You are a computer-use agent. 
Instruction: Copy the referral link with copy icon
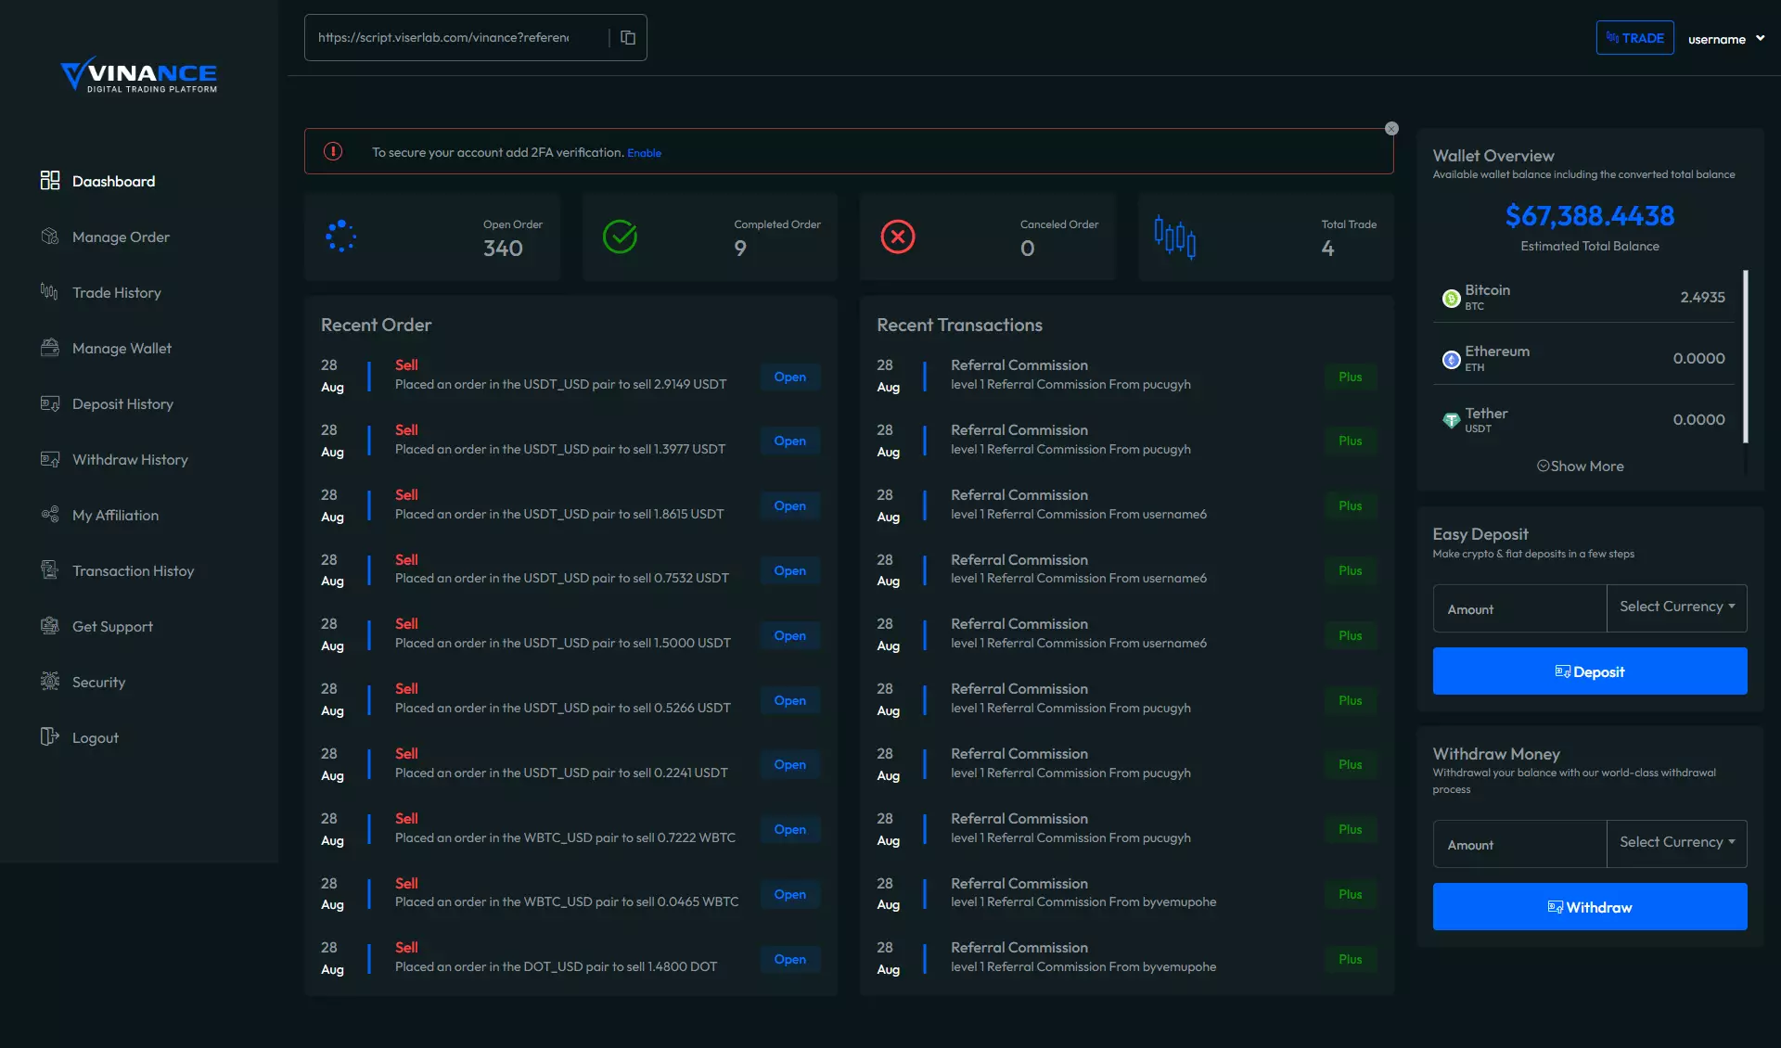pos(628,38)
